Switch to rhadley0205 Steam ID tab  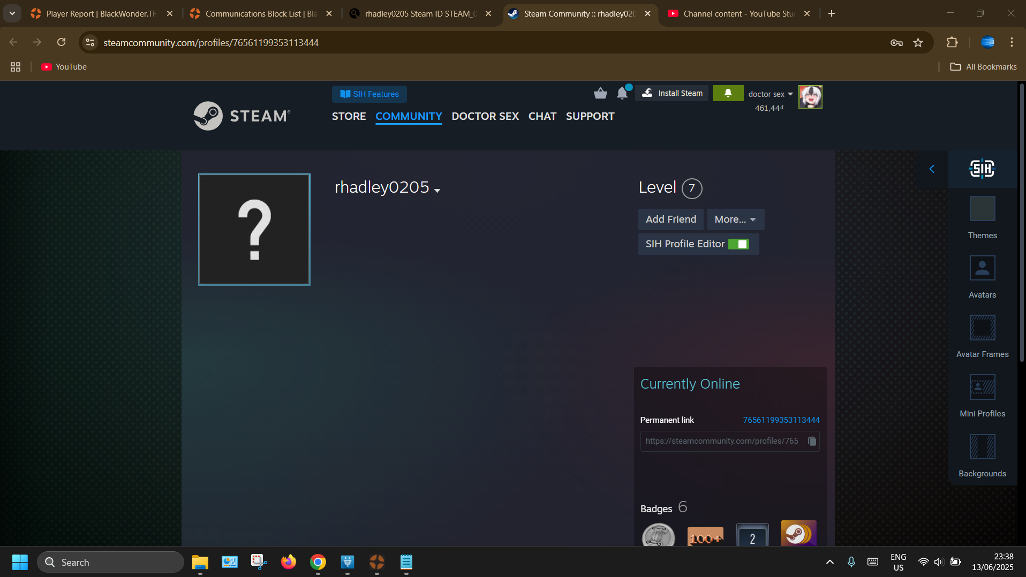(420, 13)
